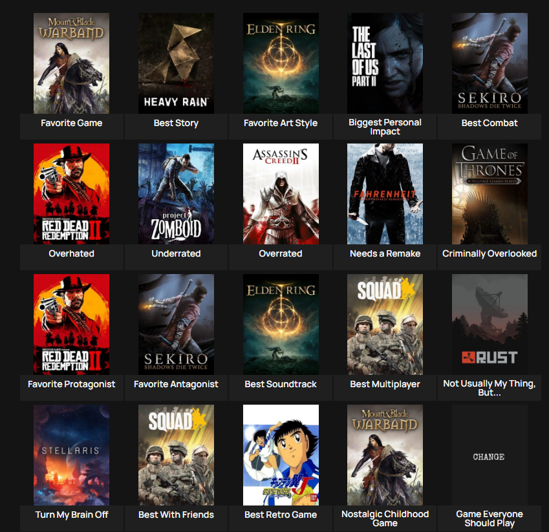Click Warband cover above Nostalgic Childhood Game

coord(385,455)
